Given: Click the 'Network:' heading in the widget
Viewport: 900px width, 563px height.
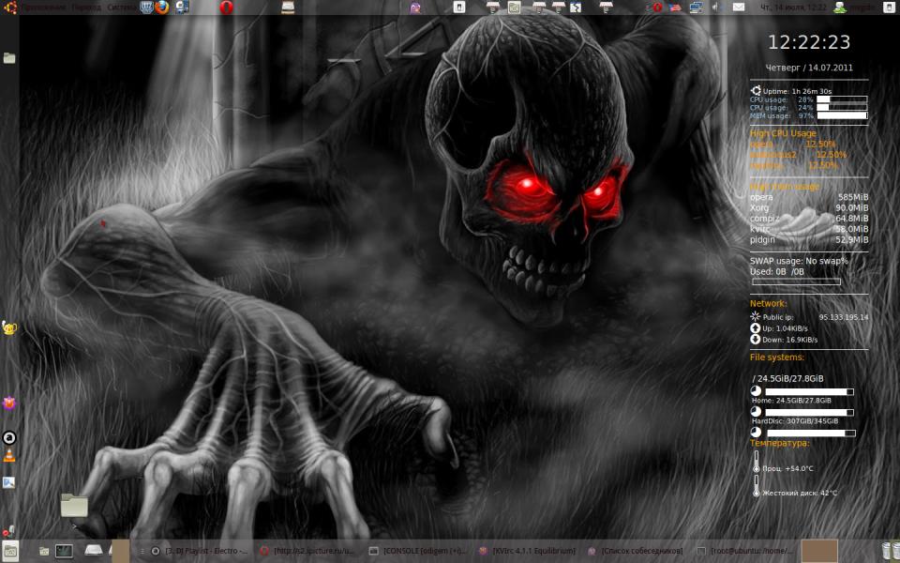Looking at the screenshot, I should point(768,303).
